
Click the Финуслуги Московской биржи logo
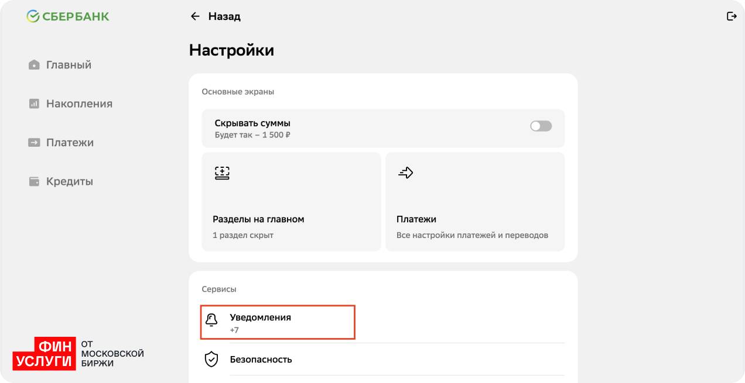[x=78, y=354]
